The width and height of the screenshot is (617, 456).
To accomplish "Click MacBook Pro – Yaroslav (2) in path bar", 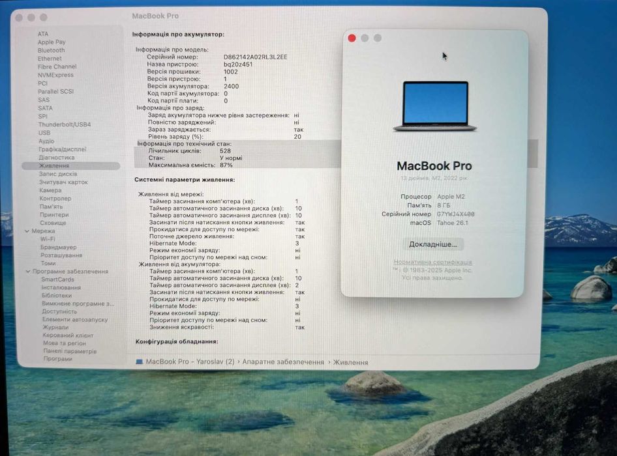I will [190, 362].
